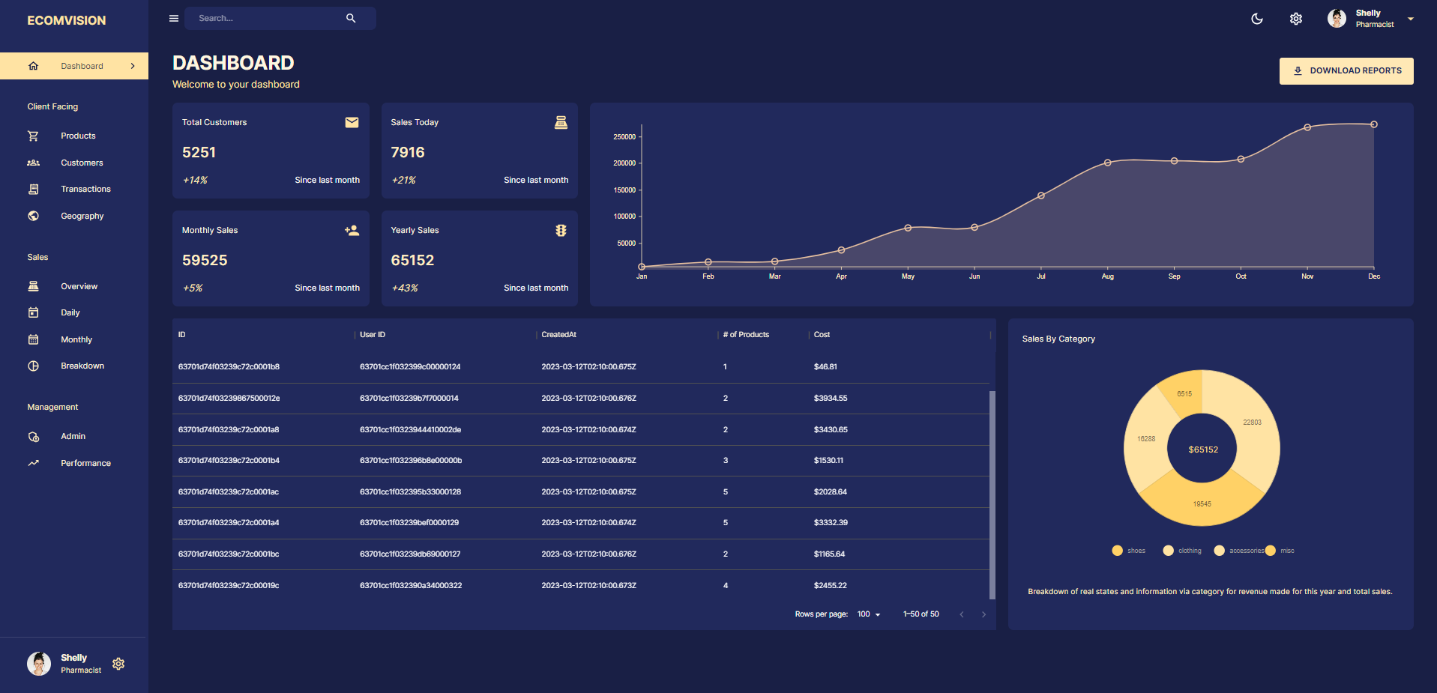The height and width of the screenshot is (693, 1437).
Task: Open Customers via the people icon
Action: (x=33, y=163)
